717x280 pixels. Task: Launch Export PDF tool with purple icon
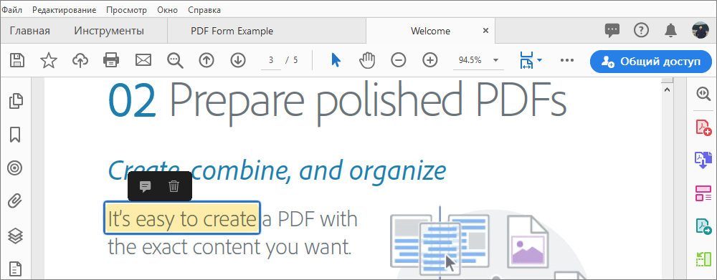pos(703,160)
